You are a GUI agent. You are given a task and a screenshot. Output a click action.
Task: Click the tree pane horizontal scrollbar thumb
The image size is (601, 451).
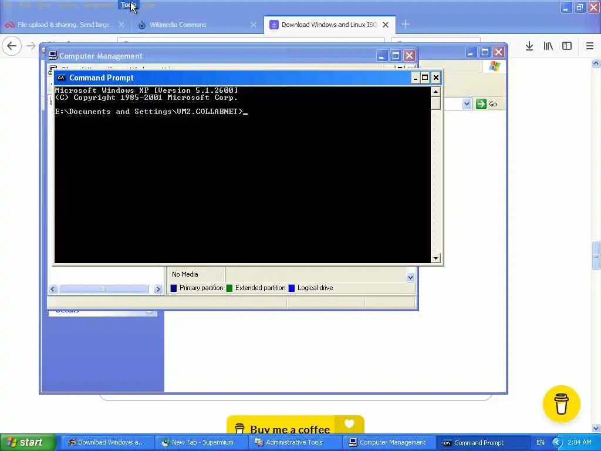(103, 289)
